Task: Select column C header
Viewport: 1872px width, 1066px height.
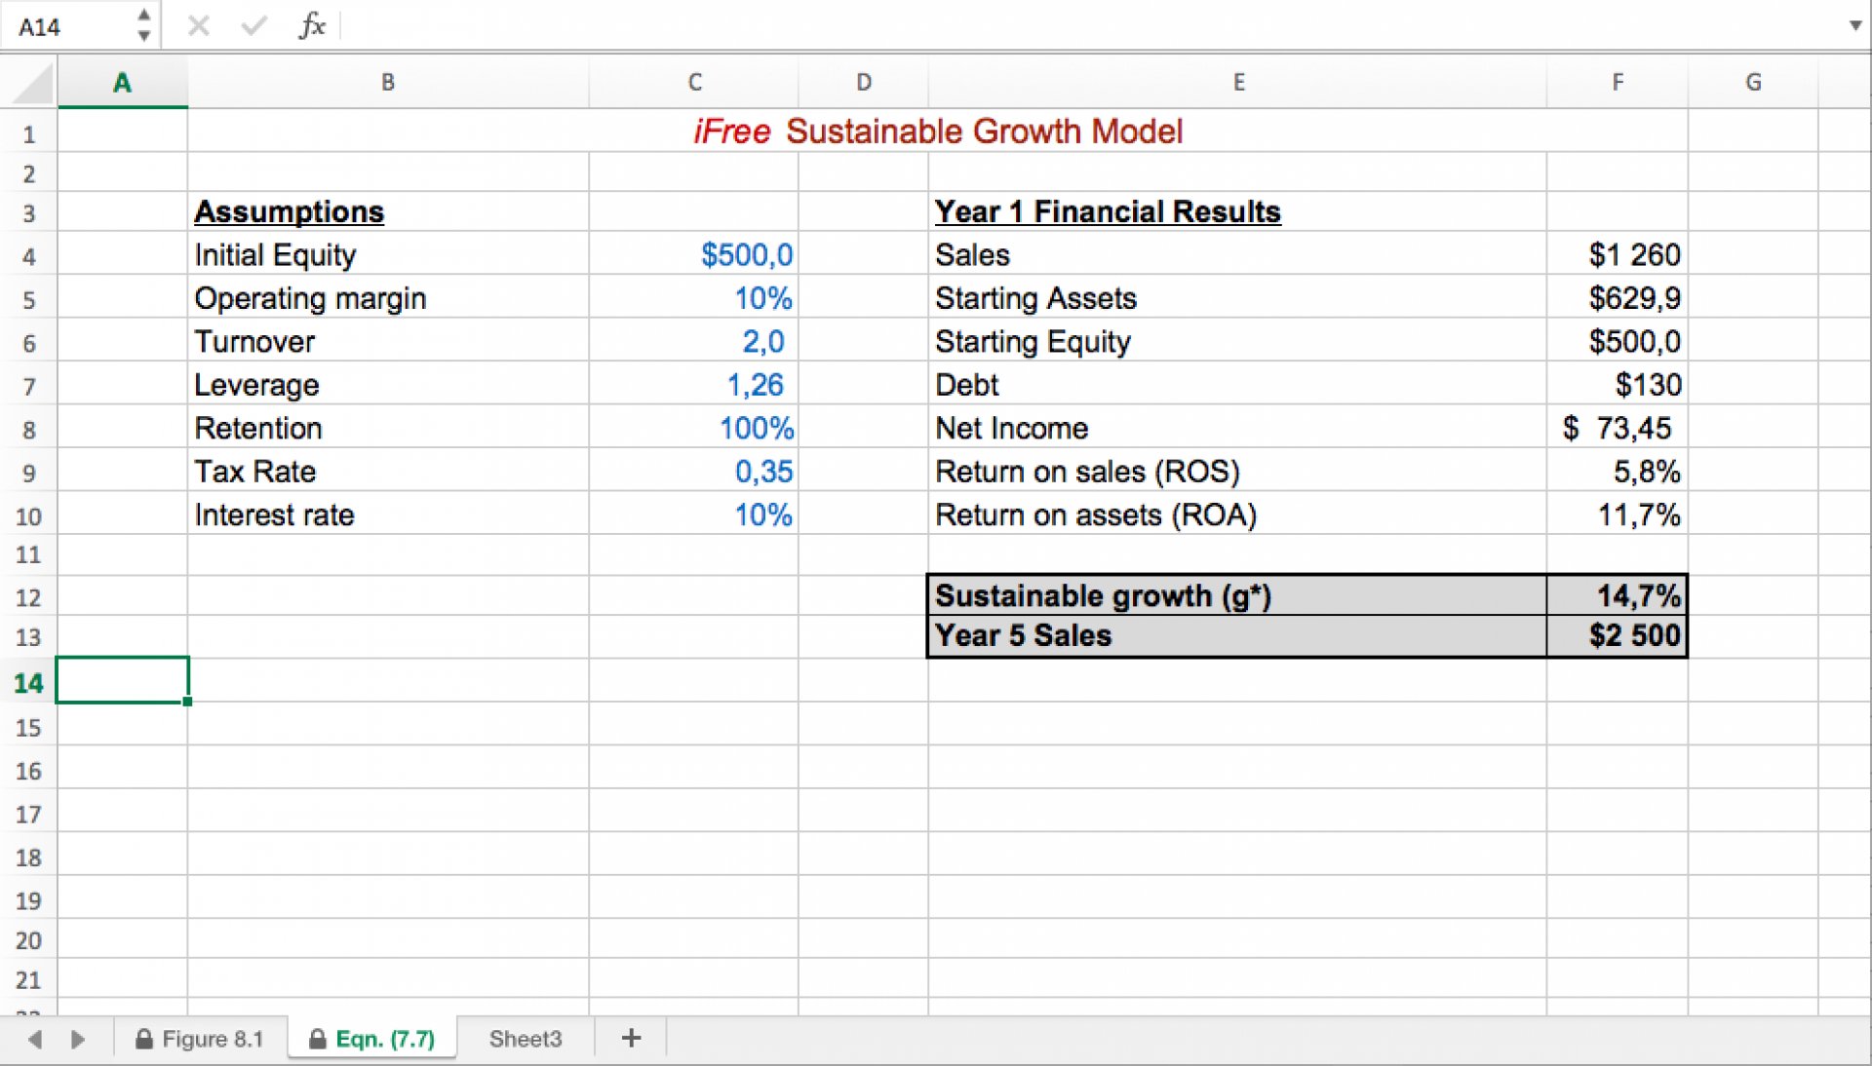Action: coord(694,83)
